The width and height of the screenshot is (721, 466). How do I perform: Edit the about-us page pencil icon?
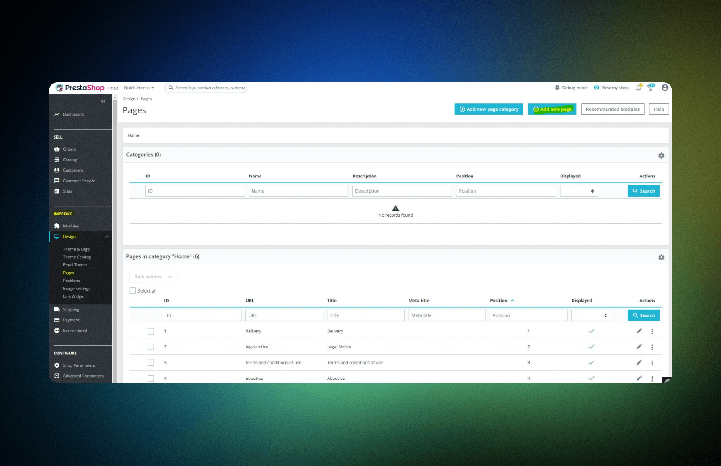click(x=639, y=378)
